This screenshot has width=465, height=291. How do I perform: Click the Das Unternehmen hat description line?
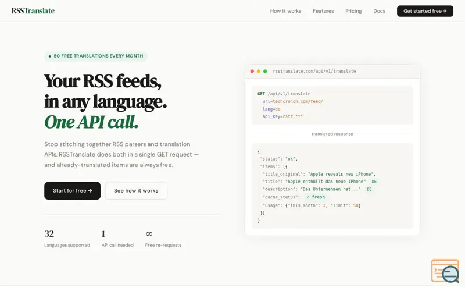(312, 189)
